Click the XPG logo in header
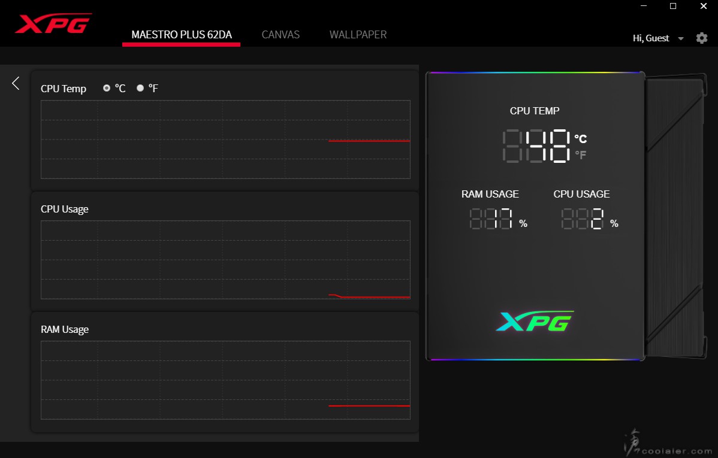This screenshot has height=458, width=718. pyautogui.click(x=53, y=23)
